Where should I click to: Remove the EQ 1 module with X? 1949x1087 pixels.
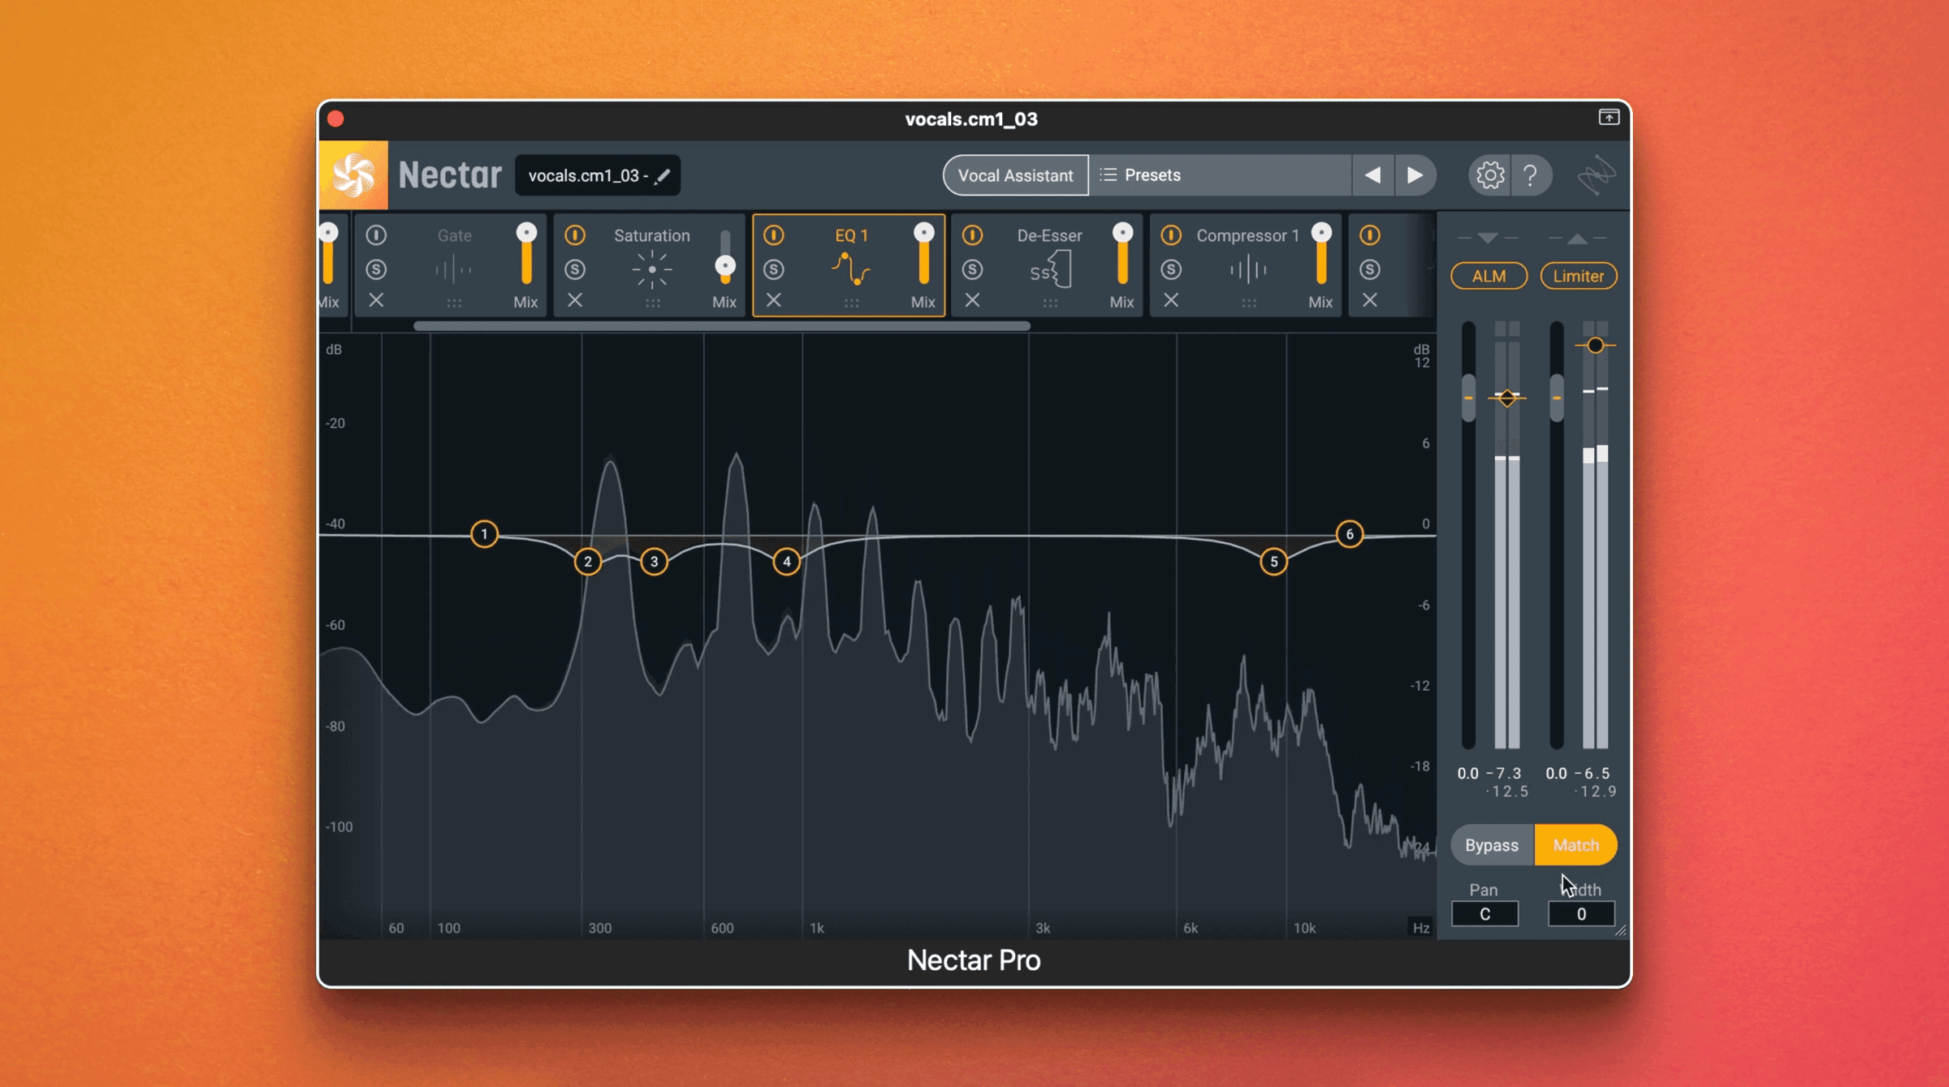point(774,300)
